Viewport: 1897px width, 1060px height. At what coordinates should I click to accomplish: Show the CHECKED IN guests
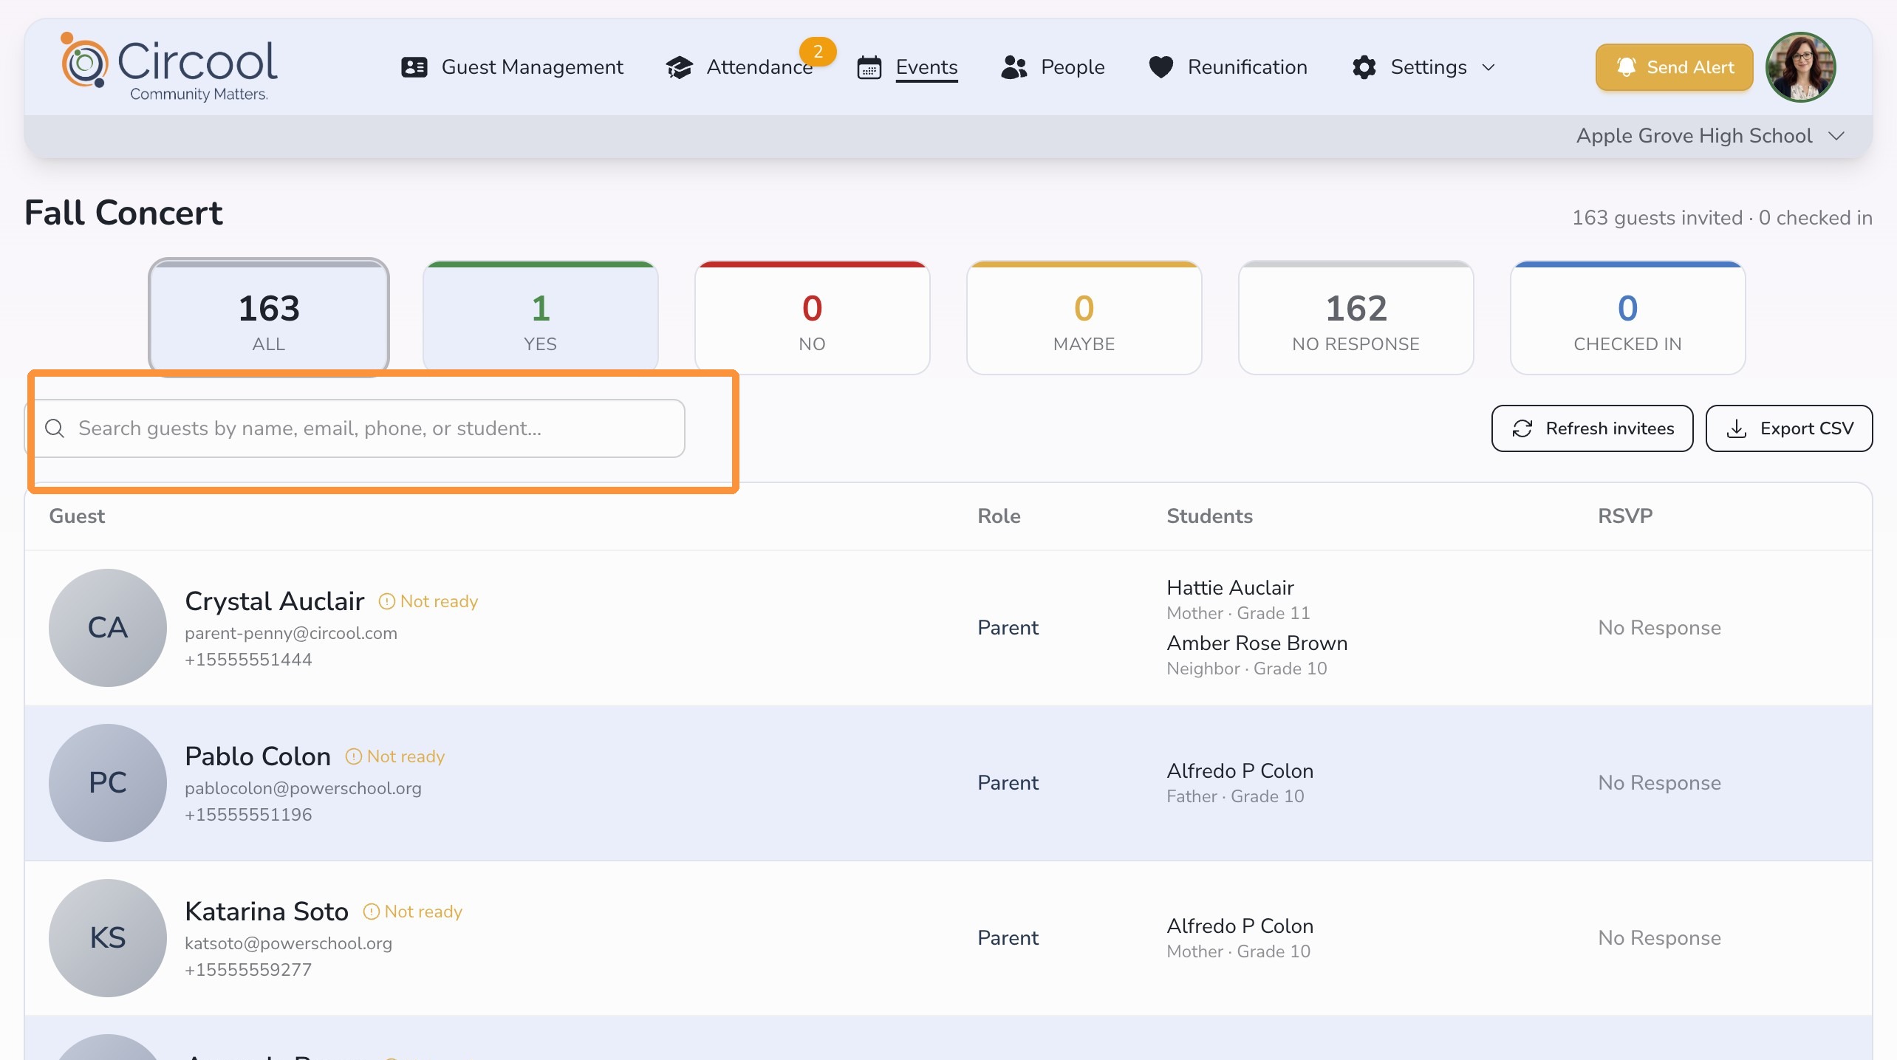(x=1628, y=318)
